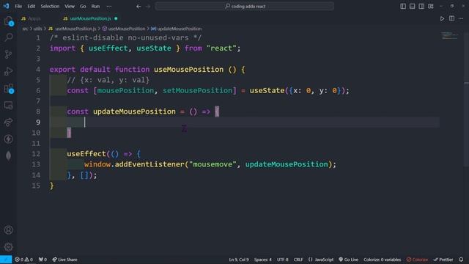Click the Run Code play icon
The height and width of the screenshot is (264, 469).
pyautogui.click(x=442, y=18)
